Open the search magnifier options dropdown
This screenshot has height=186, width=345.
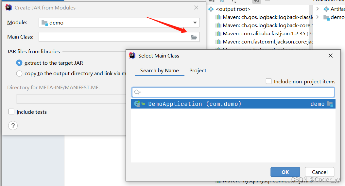pos(138,92)
